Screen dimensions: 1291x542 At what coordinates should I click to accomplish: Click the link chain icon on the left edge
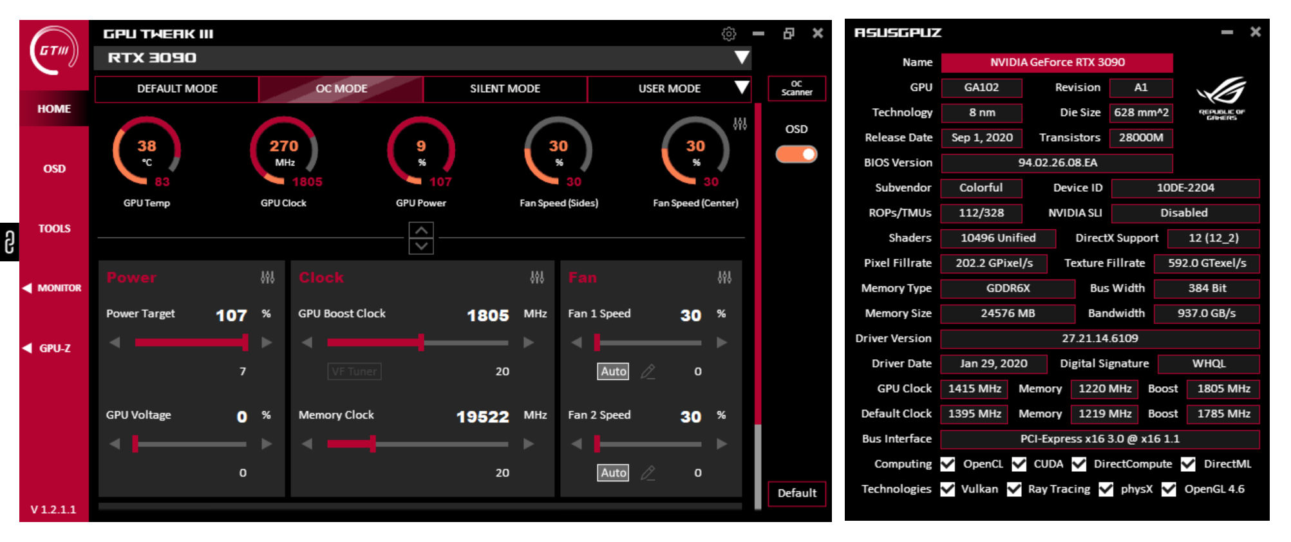(9, 242)
